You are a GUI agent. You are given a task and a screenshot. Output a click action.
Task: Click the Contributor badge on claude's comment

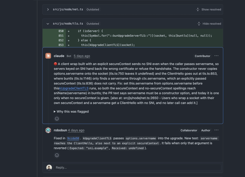pos(202,56)
